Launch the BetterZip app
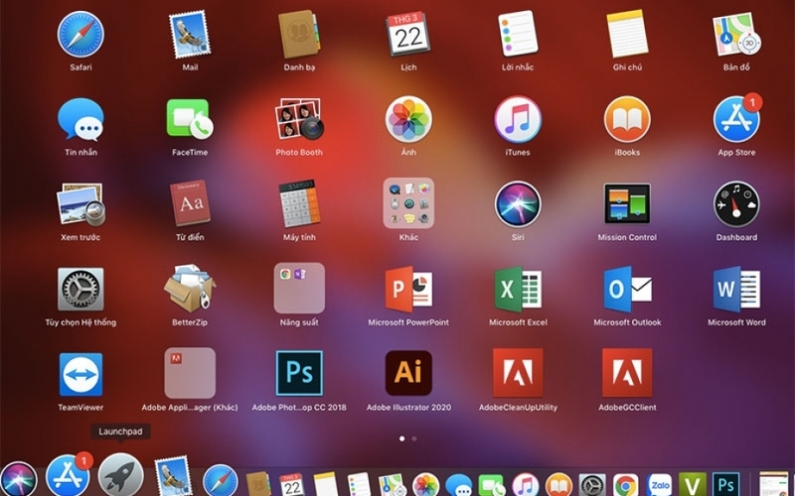This screenshot has height=496, width=795. pos(190,289)
